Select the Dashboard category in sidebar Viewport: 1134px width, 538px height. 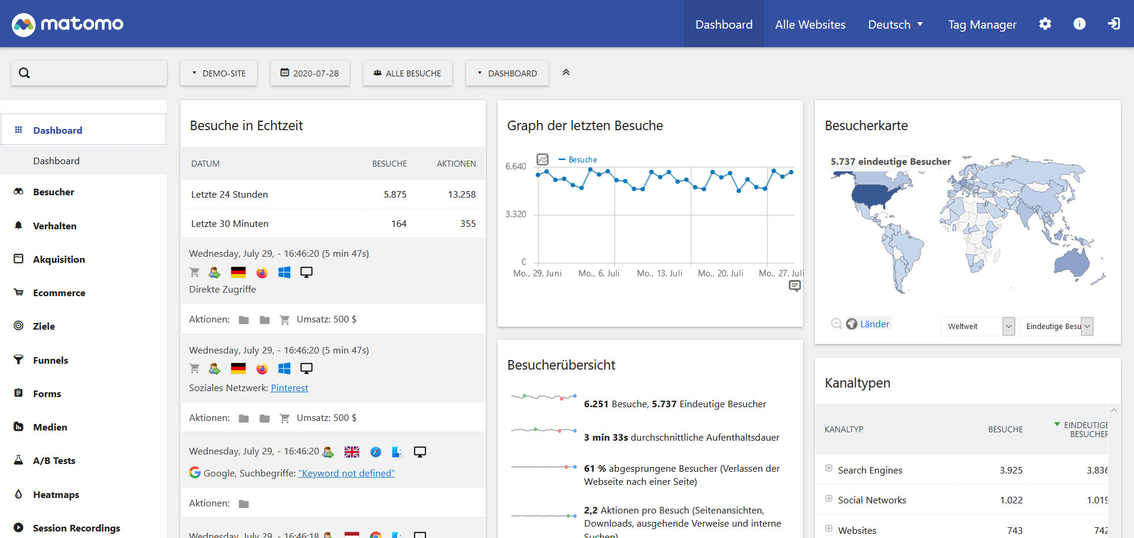point(83,130)
